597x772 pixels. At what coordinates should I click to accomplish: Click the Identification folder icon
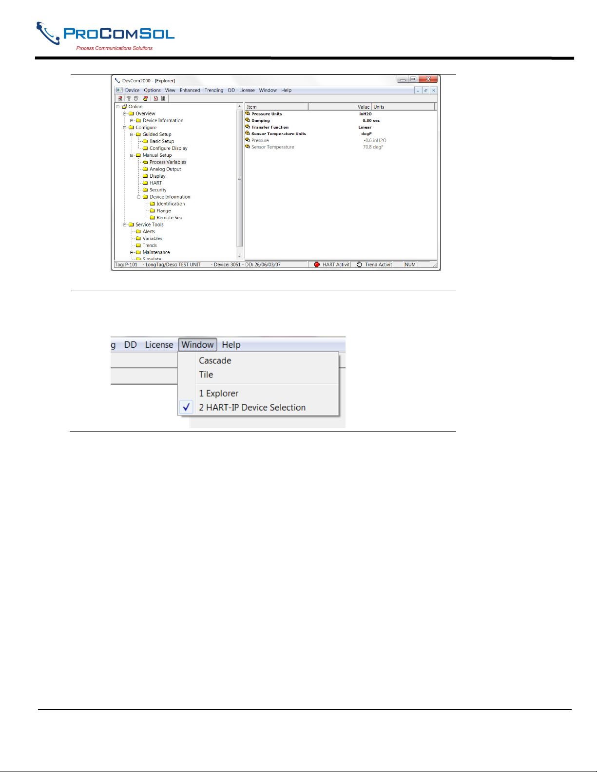point(153,204)
